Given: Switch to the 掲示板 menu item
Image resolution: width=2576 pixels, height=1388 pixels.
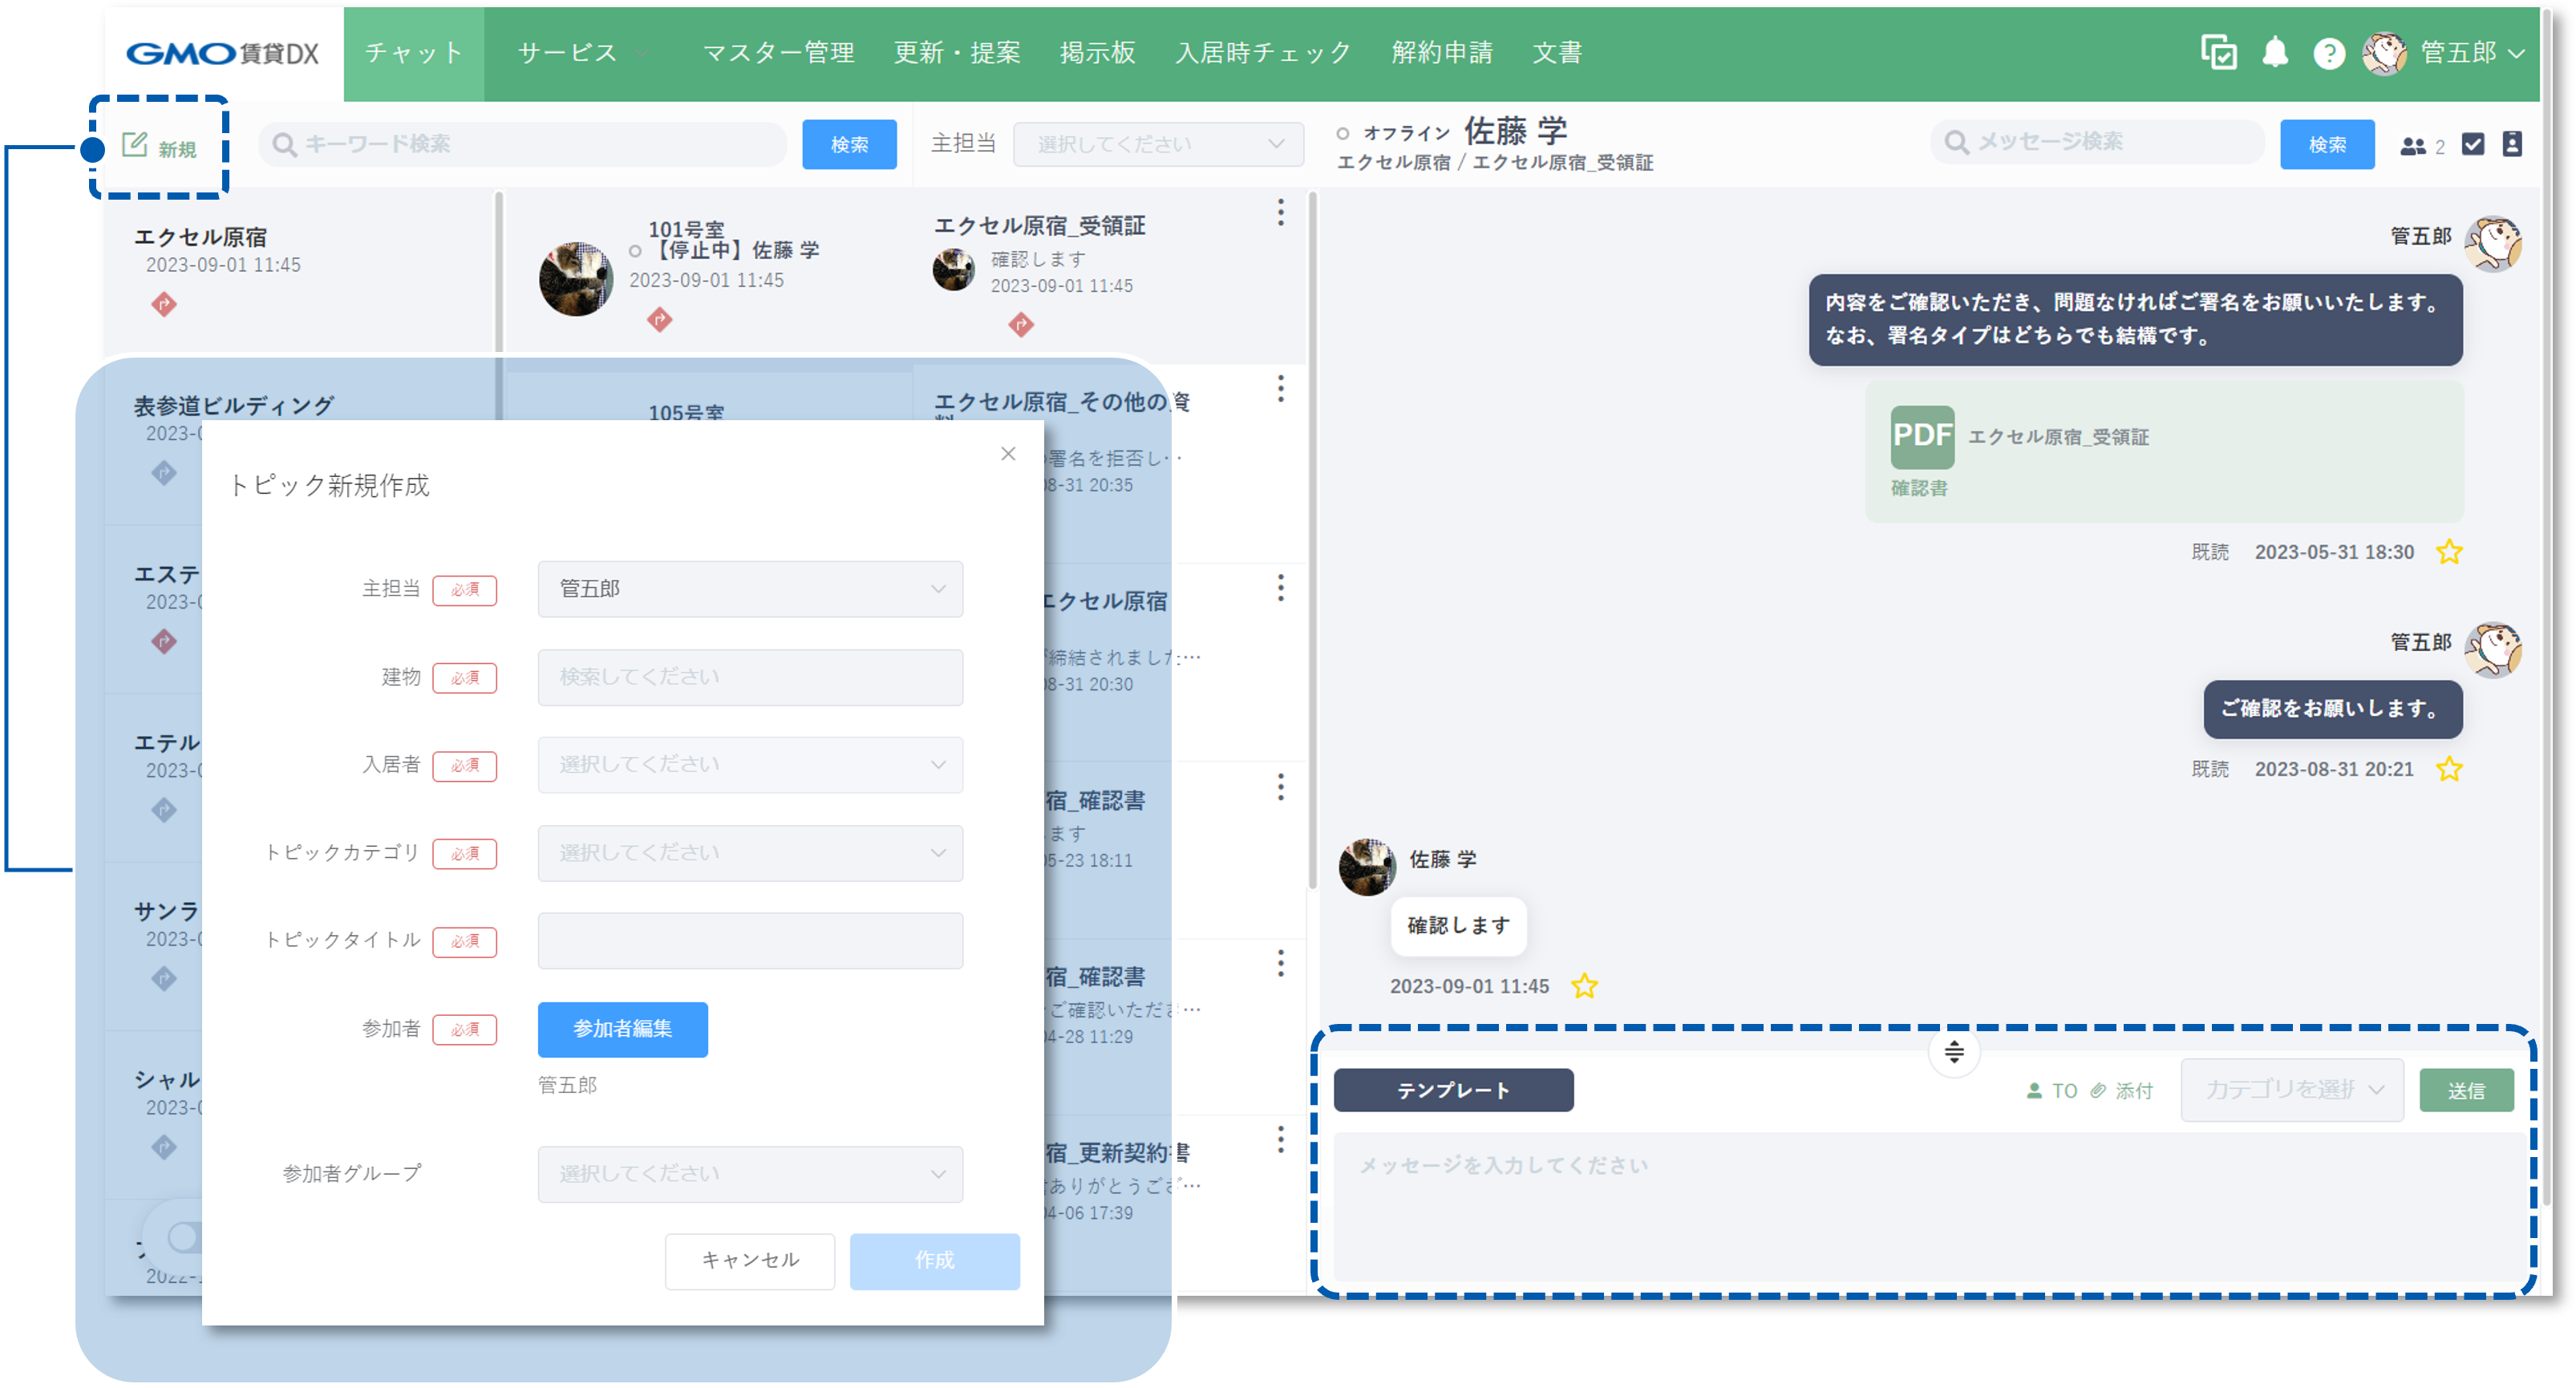Looking at the screenshot, I should point(1097,53).
